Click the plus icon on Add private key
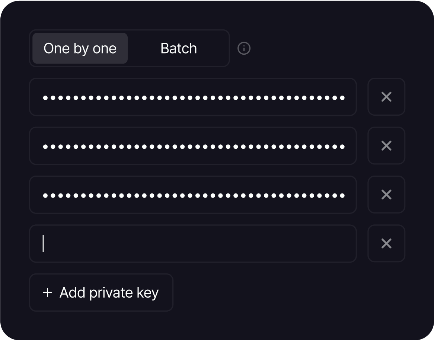This screenshot has width=434, height=340. coord(47,292)
